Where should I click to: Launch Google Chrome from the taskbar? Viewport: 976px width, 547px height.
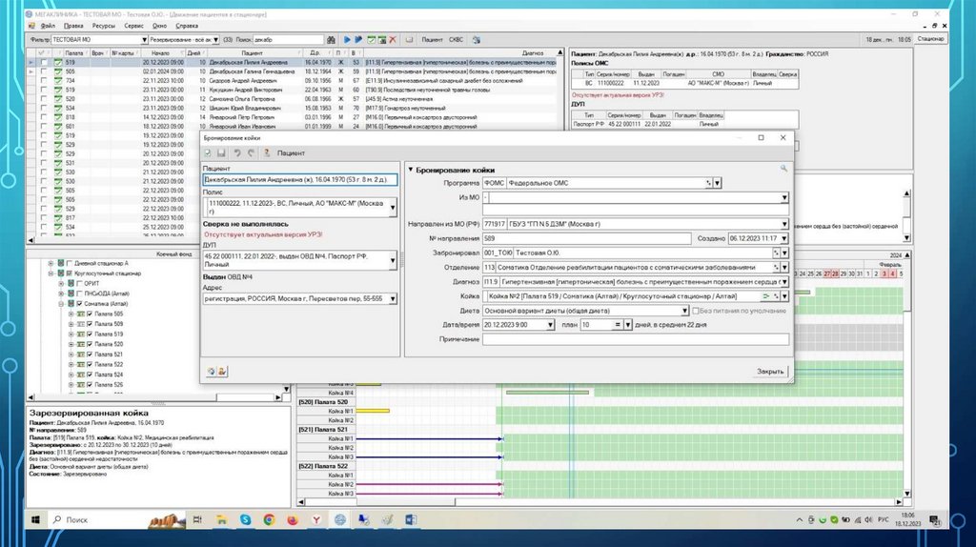pyautogui.click(x=269, y=519)
